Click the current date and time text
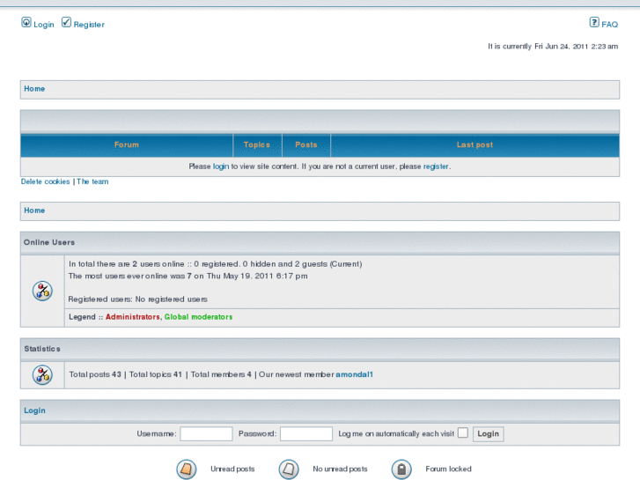 pos(553,47)
